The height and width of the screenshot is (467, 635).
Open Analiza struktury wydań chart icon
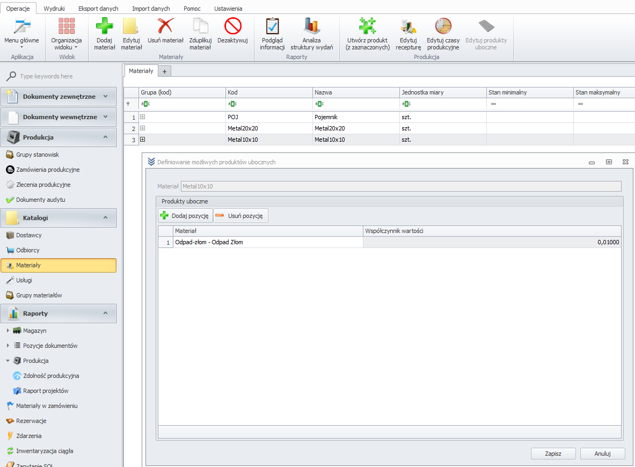pyautogui.click(x=311, y=26)
